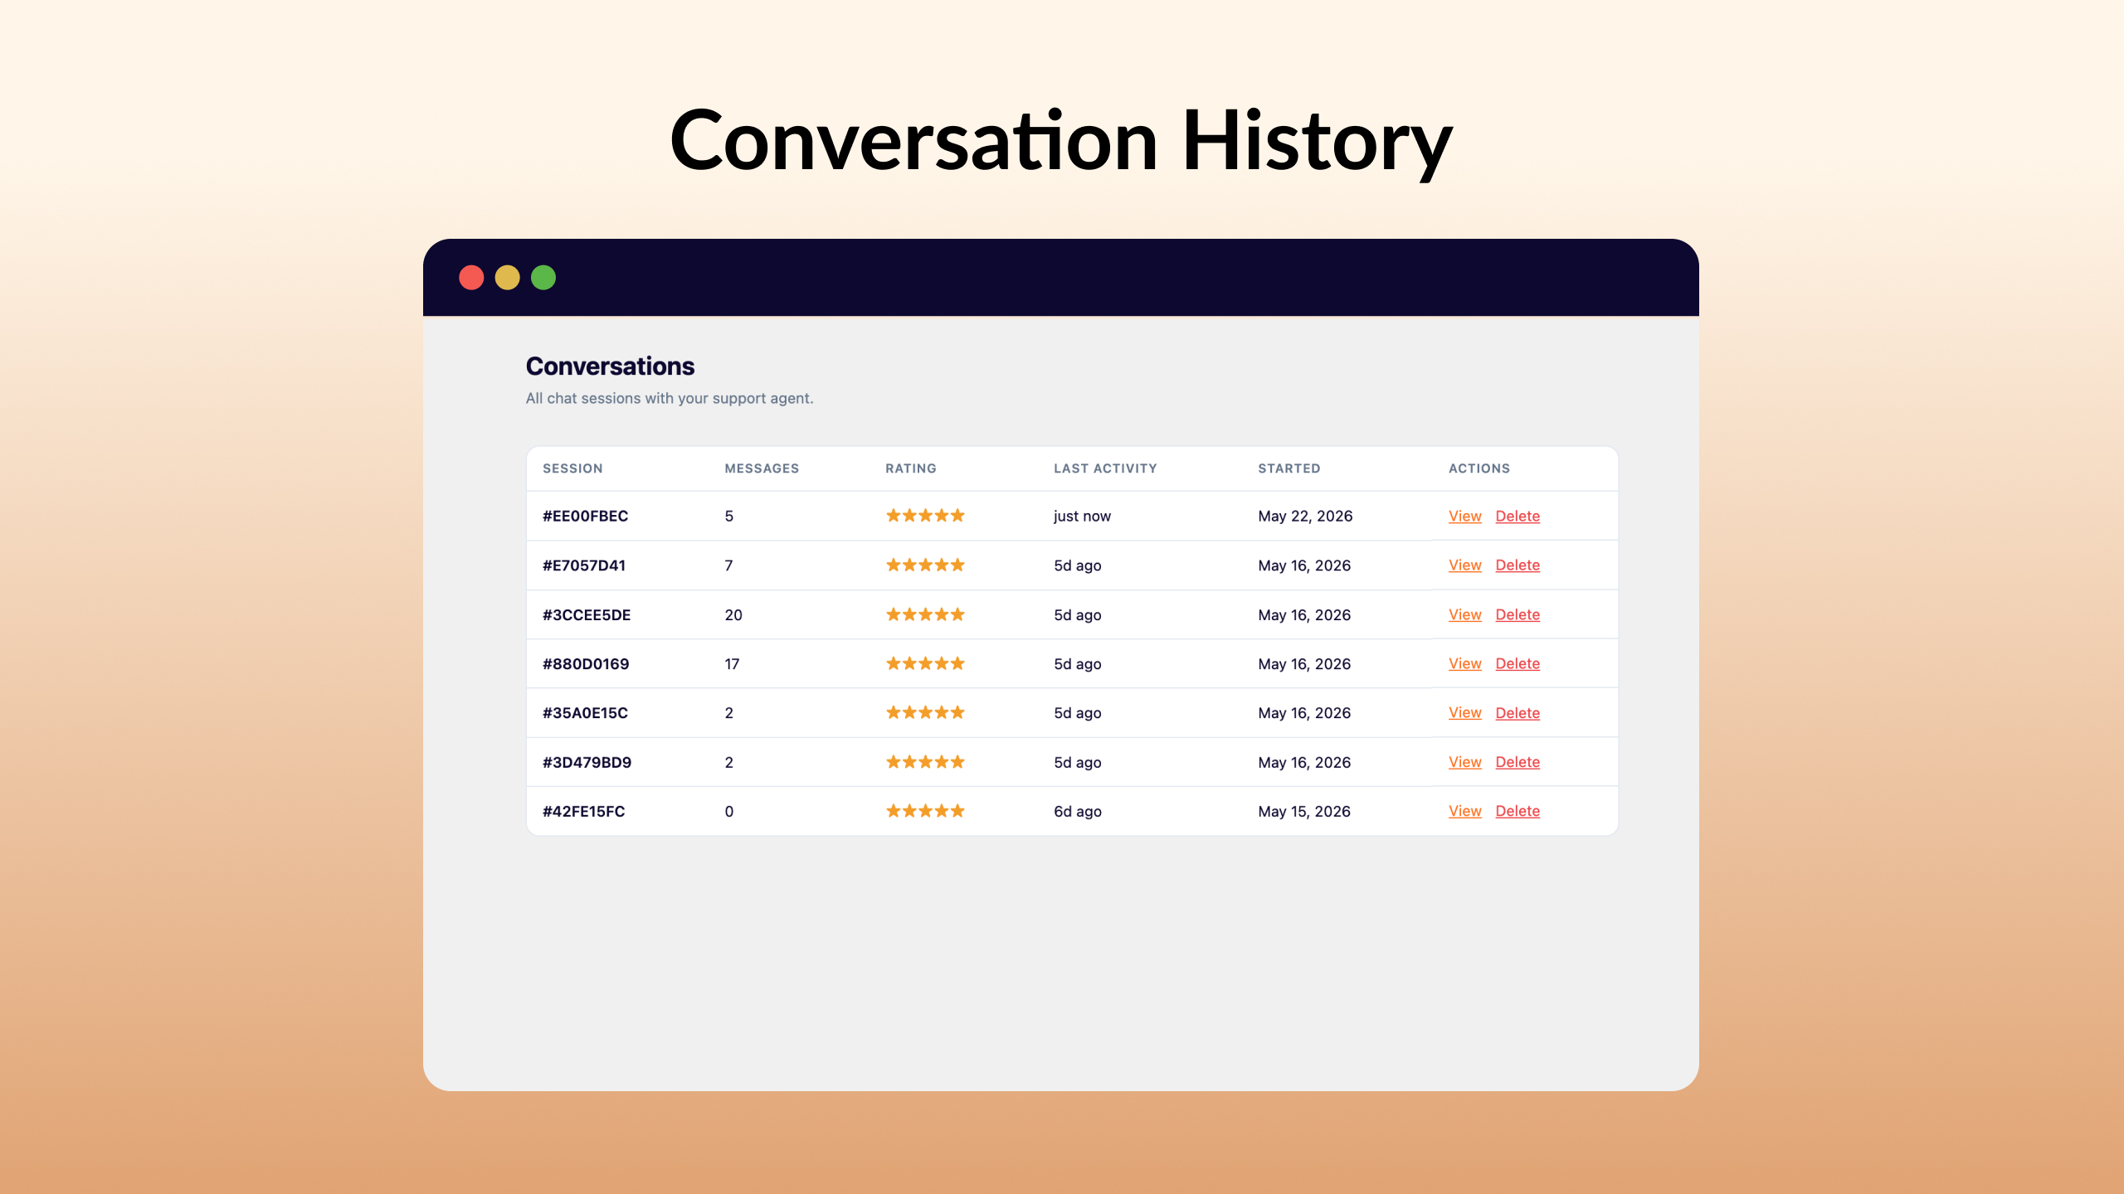View session #EE00FBEC
The height and width of the screenshot is (1194, 2124).
[1464, 516]
